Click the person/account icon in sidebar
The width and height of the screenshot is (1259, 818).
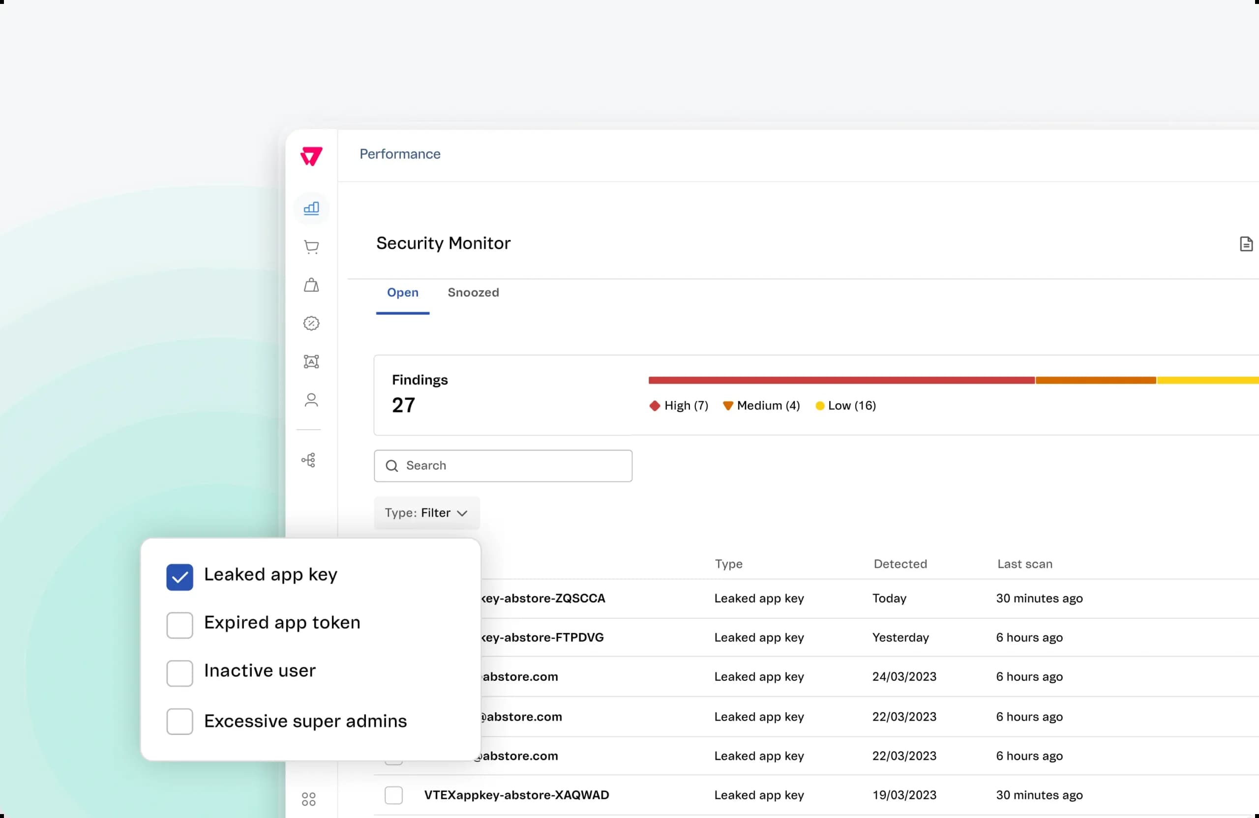pos(312,400)
